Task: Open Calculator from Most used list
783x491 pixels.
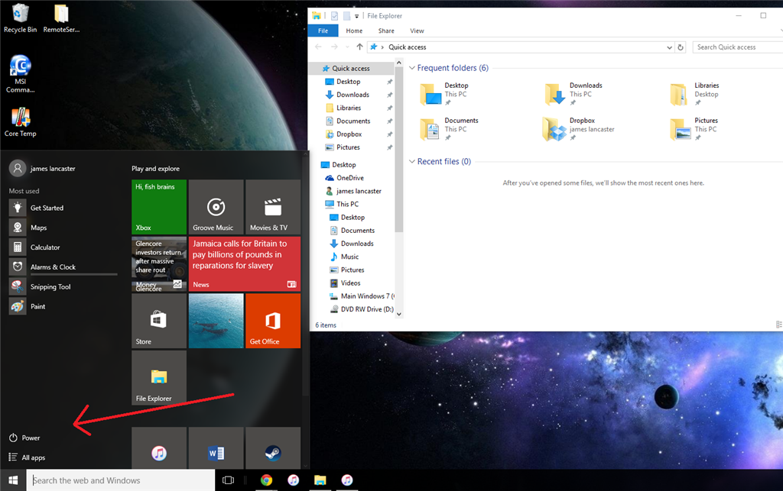Action: 63,247
